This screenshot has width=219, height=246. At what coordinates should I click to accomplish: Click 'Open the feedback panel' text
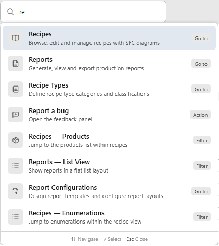(60, 119)
